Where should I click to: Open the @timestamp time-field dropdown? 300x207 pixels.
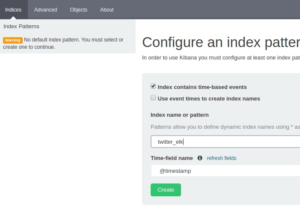point(225,171)
